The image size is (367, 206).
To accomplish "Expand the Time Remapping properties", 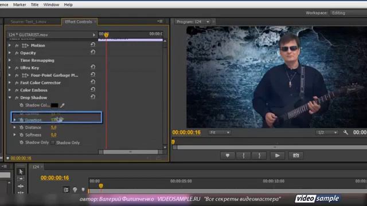I will tap(9, 60).
